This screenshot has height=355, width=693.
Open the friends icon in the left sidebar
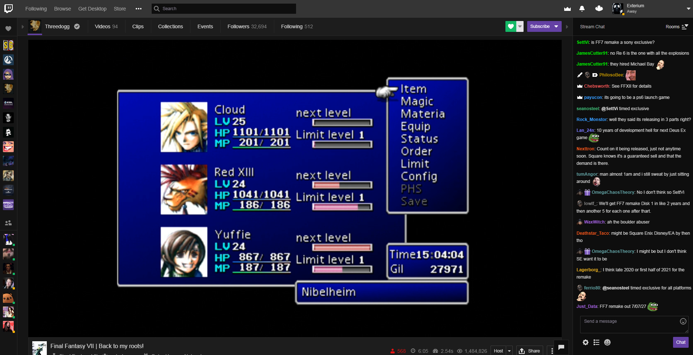click(8, 222)
